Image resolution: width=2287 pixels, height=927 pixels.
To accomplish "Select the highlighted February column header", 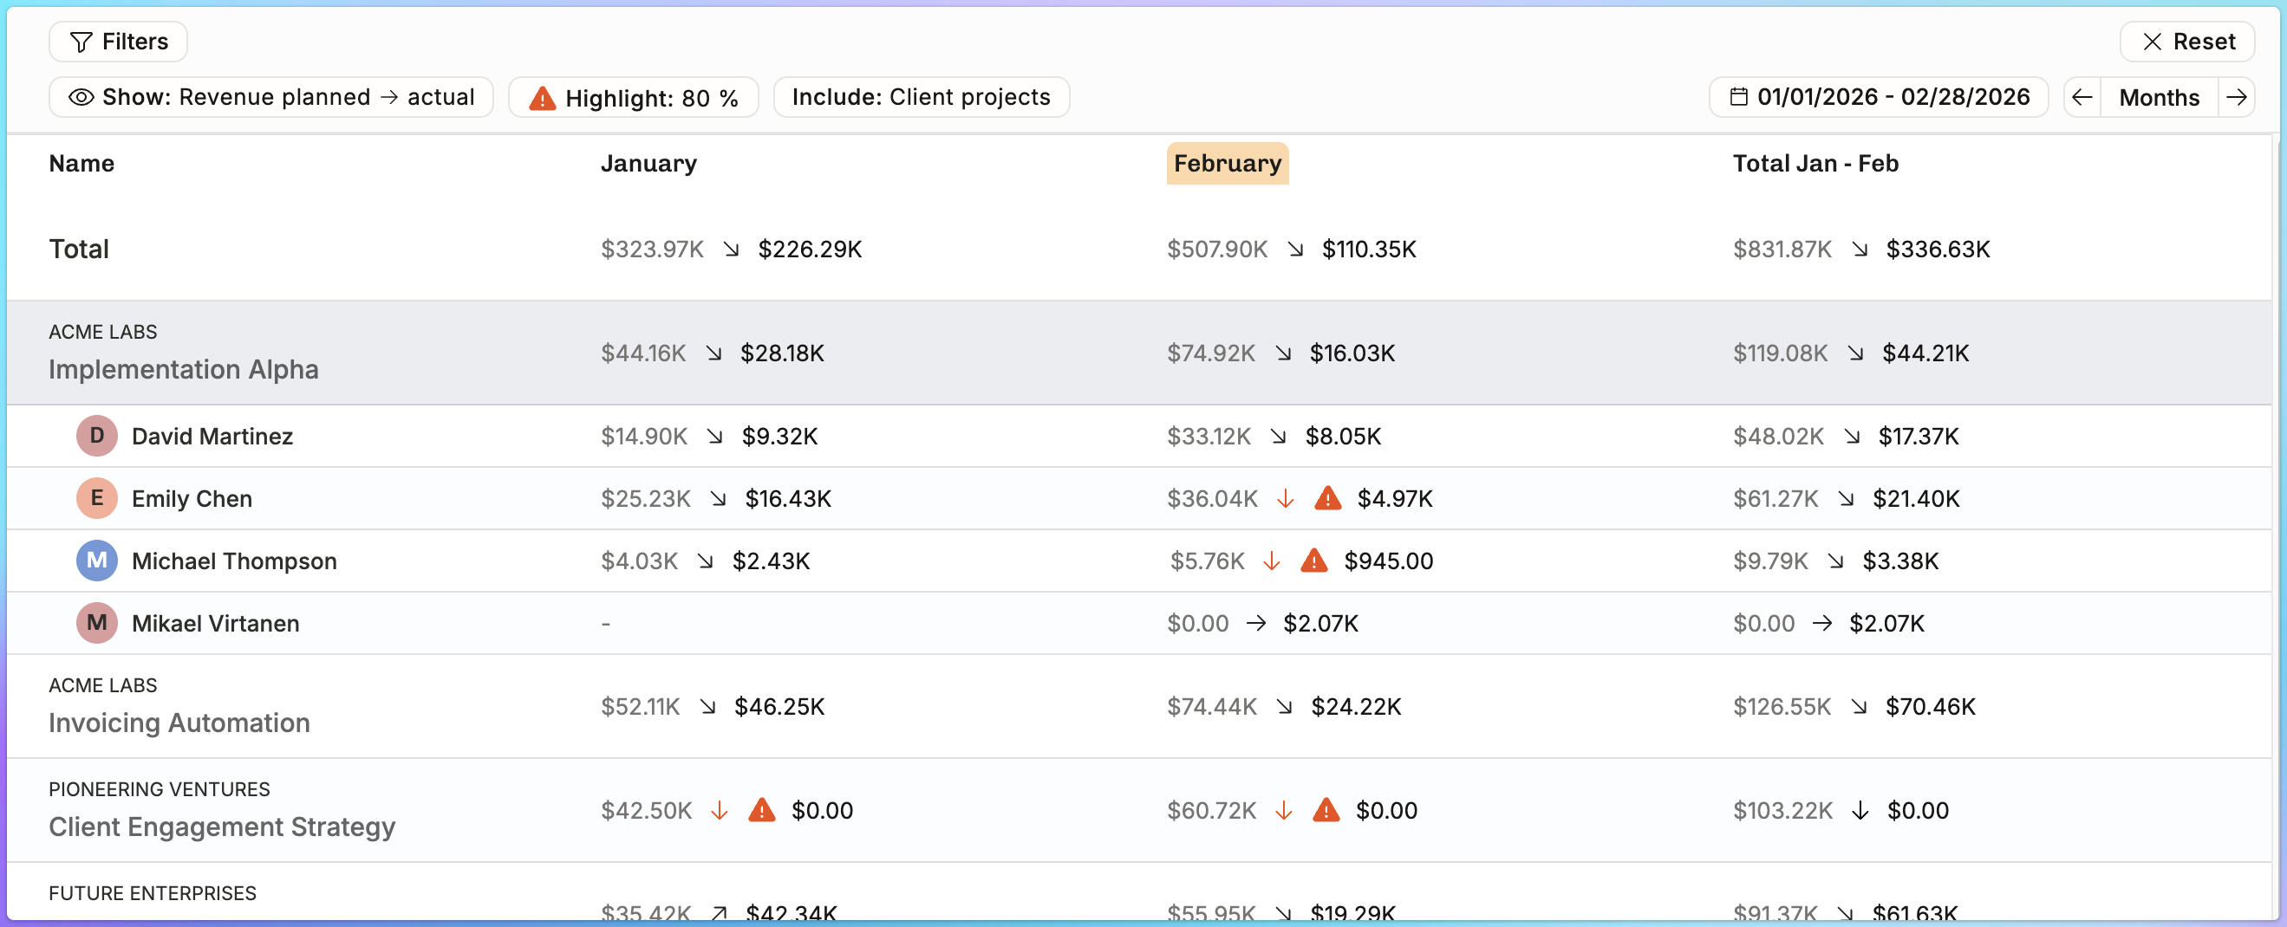I will point(1227,163).
